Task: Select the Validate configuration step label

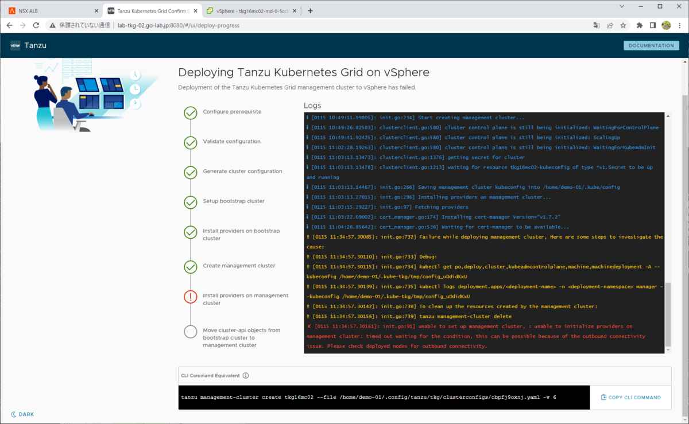Action: pos(231,142)
